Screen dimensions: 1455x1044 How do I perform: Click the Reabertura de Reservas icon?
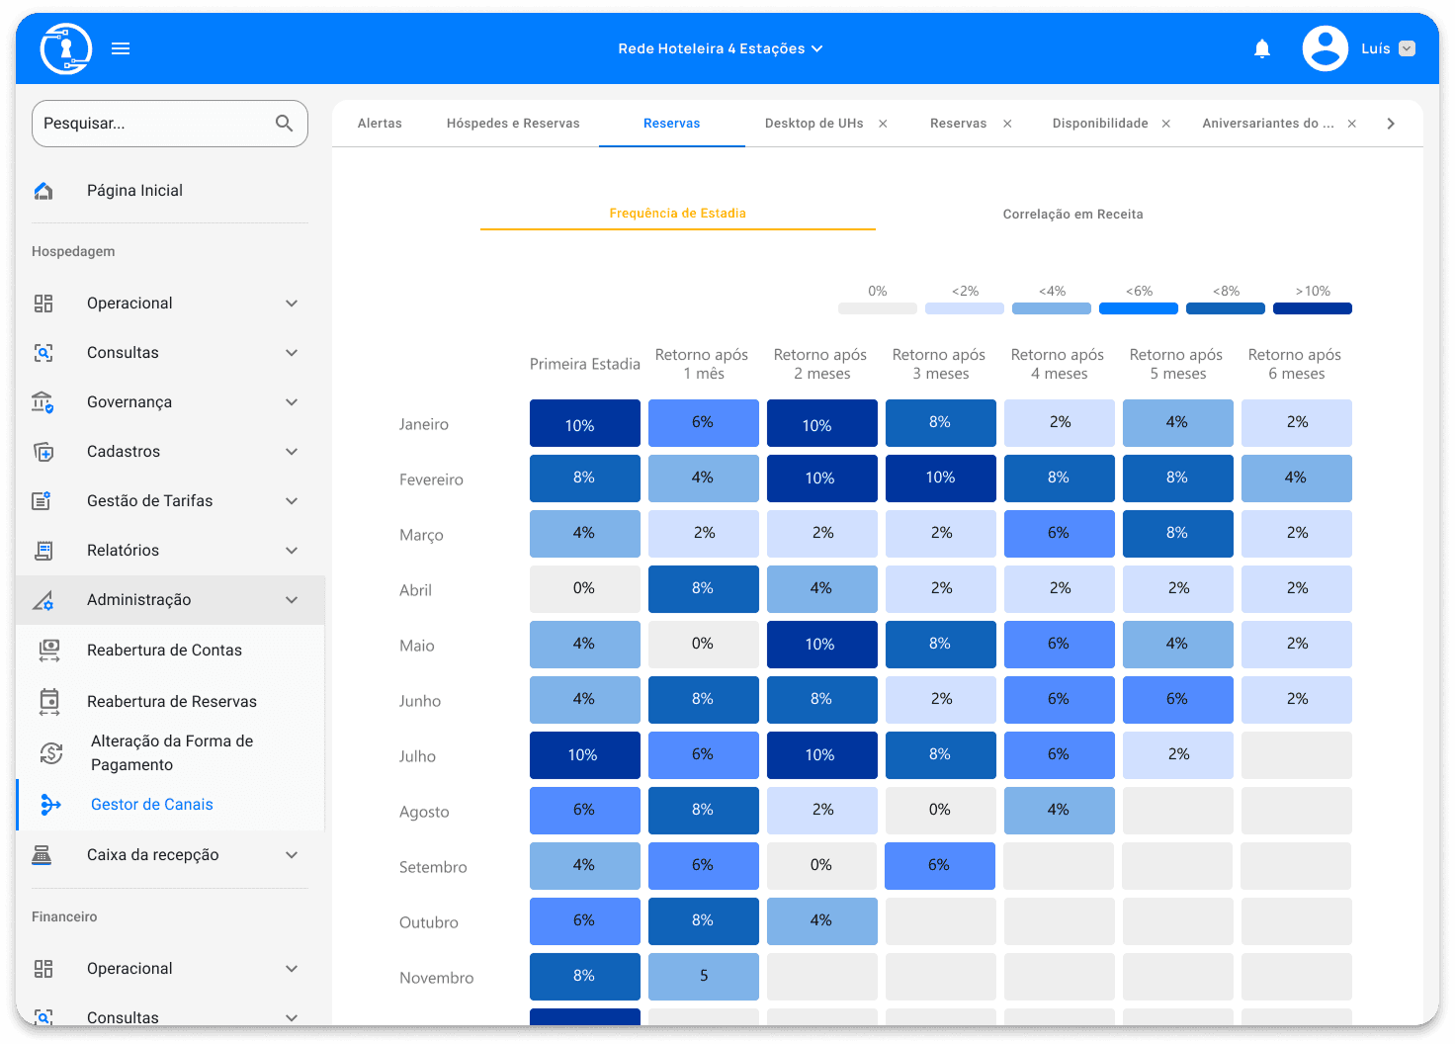[x=49, y=702]
